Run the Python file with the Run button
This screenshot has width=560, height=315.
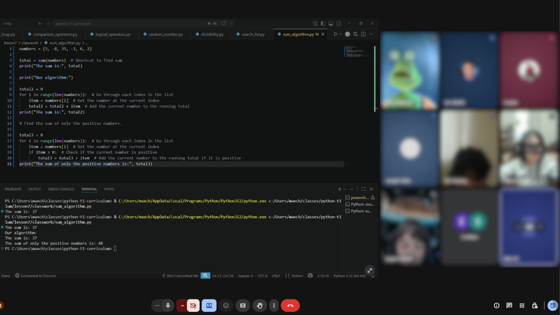(x=336, y=34)
